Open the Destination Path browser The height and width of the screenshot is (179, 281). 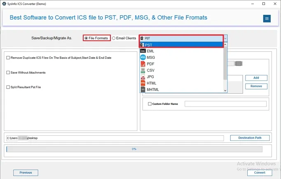point(250,138)
